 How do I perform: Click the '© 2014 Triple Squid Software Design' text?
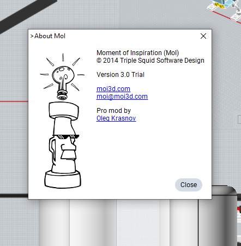pyautogui.click(x=150, y=61)
